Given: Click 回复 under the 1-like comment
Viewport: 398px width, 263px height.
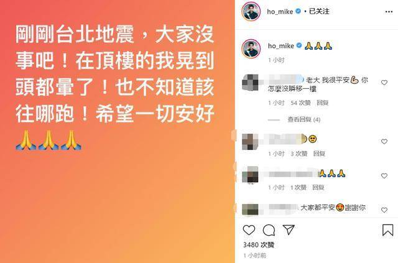Looking at the screenshot, I should pos(318,187).
